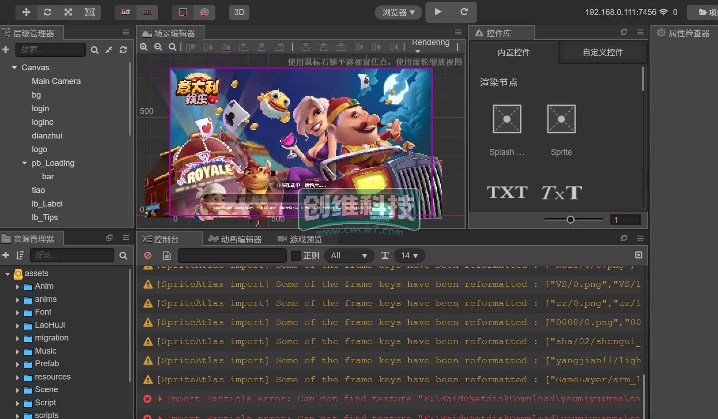Switch to the 自定义控件 tab

[603, 52]
